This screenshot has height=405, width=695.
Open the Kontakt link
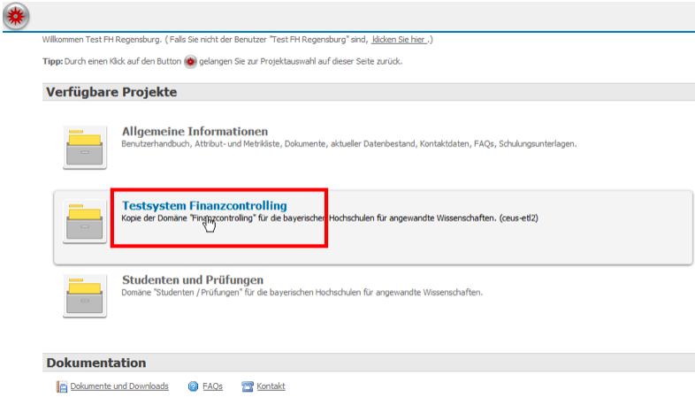pos(271,386)
